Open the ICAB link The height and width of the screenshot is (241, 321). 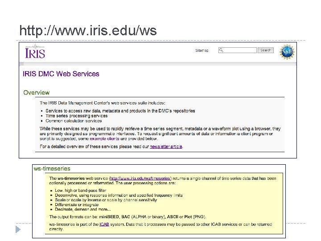point(104,224)
